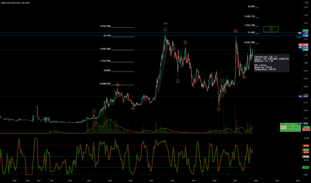Select the green ATH text label
The width and height of the screenshot is (311, 183).
point(166,24)
